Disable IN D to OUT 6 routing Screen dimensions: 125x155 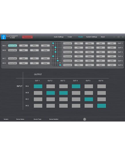tap(101, 106)
